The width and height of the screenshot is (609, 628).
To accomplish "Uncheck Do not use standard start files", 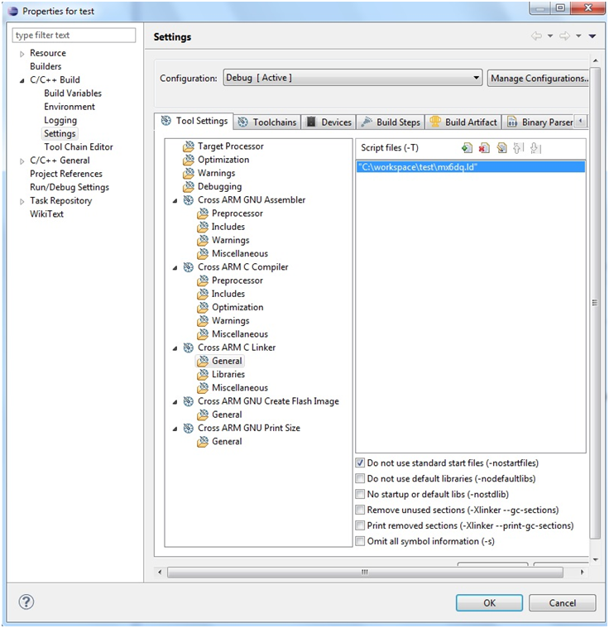I will click(360, 463).
